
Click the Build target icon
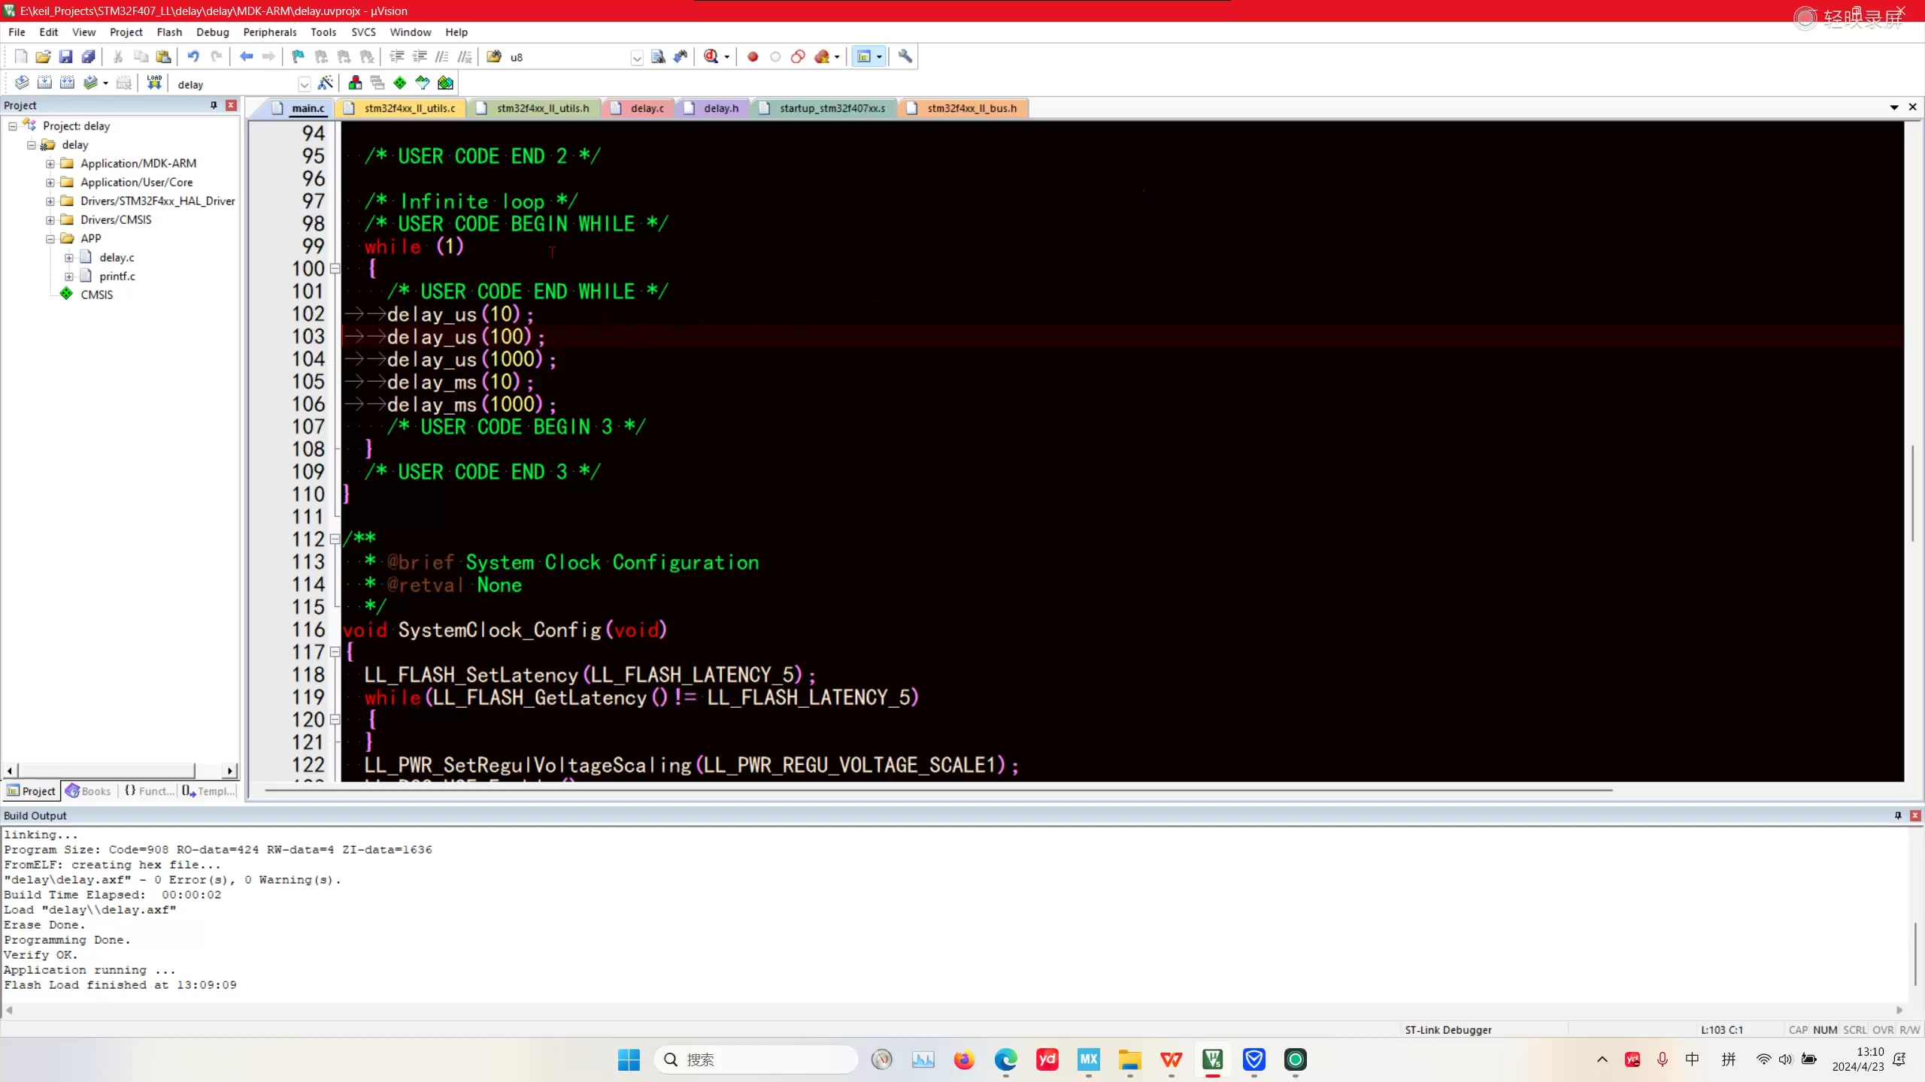tap(44, 83)
